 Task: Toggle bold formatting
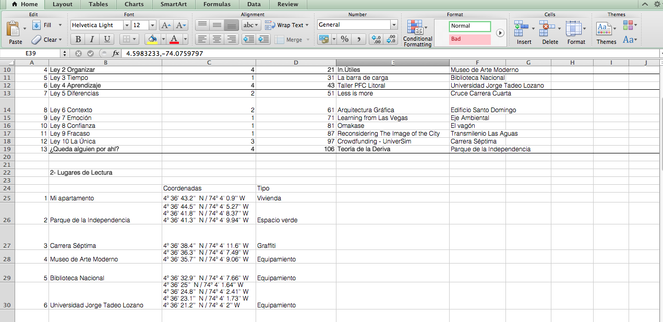click(x=78, y=39)
